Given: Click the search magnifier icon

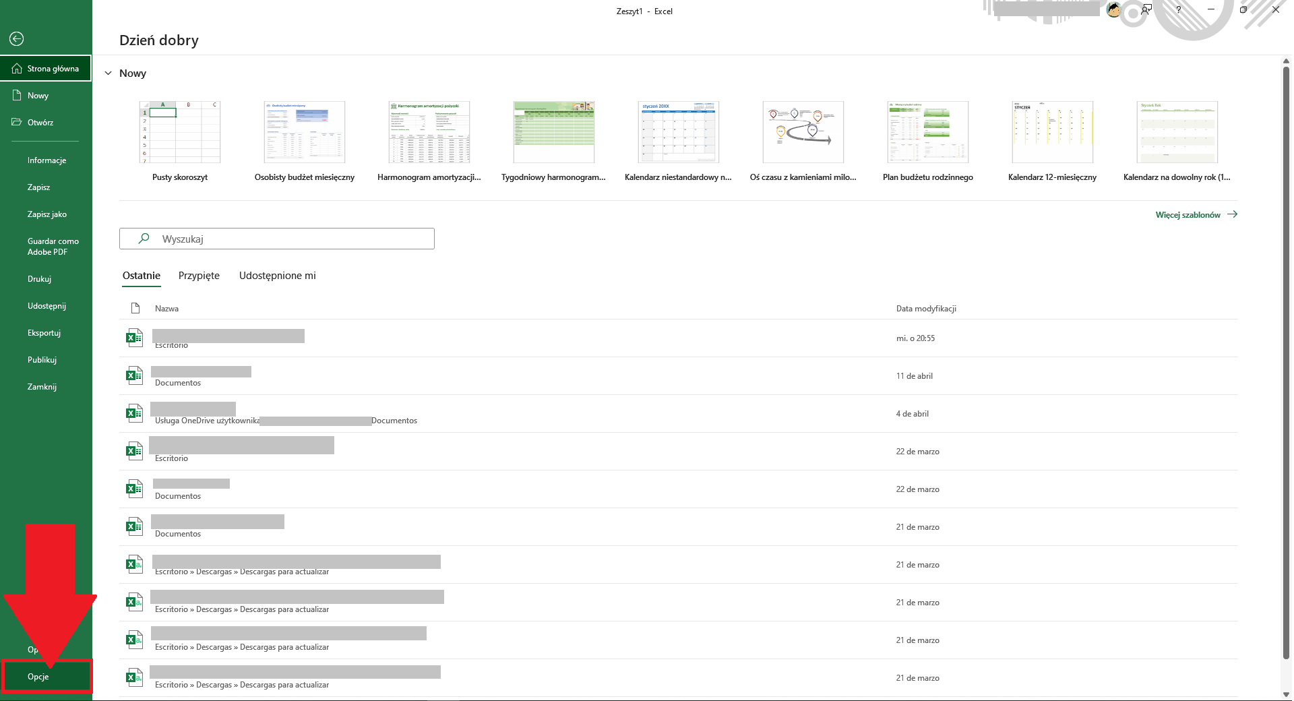Looking at the screenshot, I should 144,239.
